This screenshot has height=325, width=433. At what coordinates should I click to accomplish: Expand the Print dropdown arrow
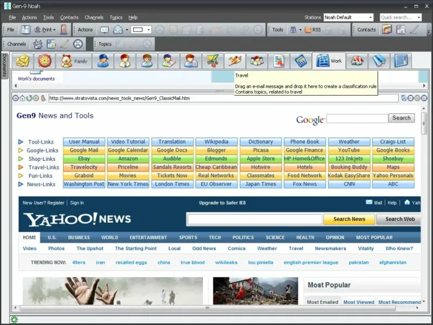point(54,30)
